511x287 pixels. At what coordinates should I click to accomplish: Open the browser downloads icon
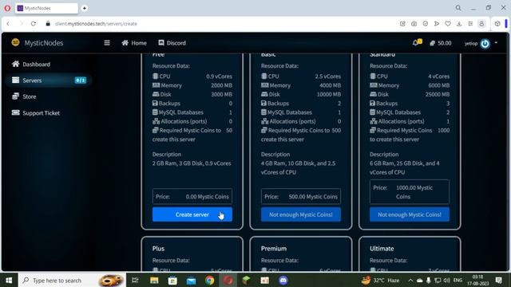459,24
